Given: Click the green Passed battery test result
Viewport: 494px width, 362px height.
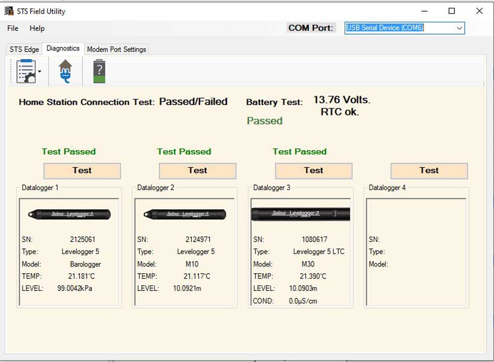Looking at the screenshot, I should point(264,120).
